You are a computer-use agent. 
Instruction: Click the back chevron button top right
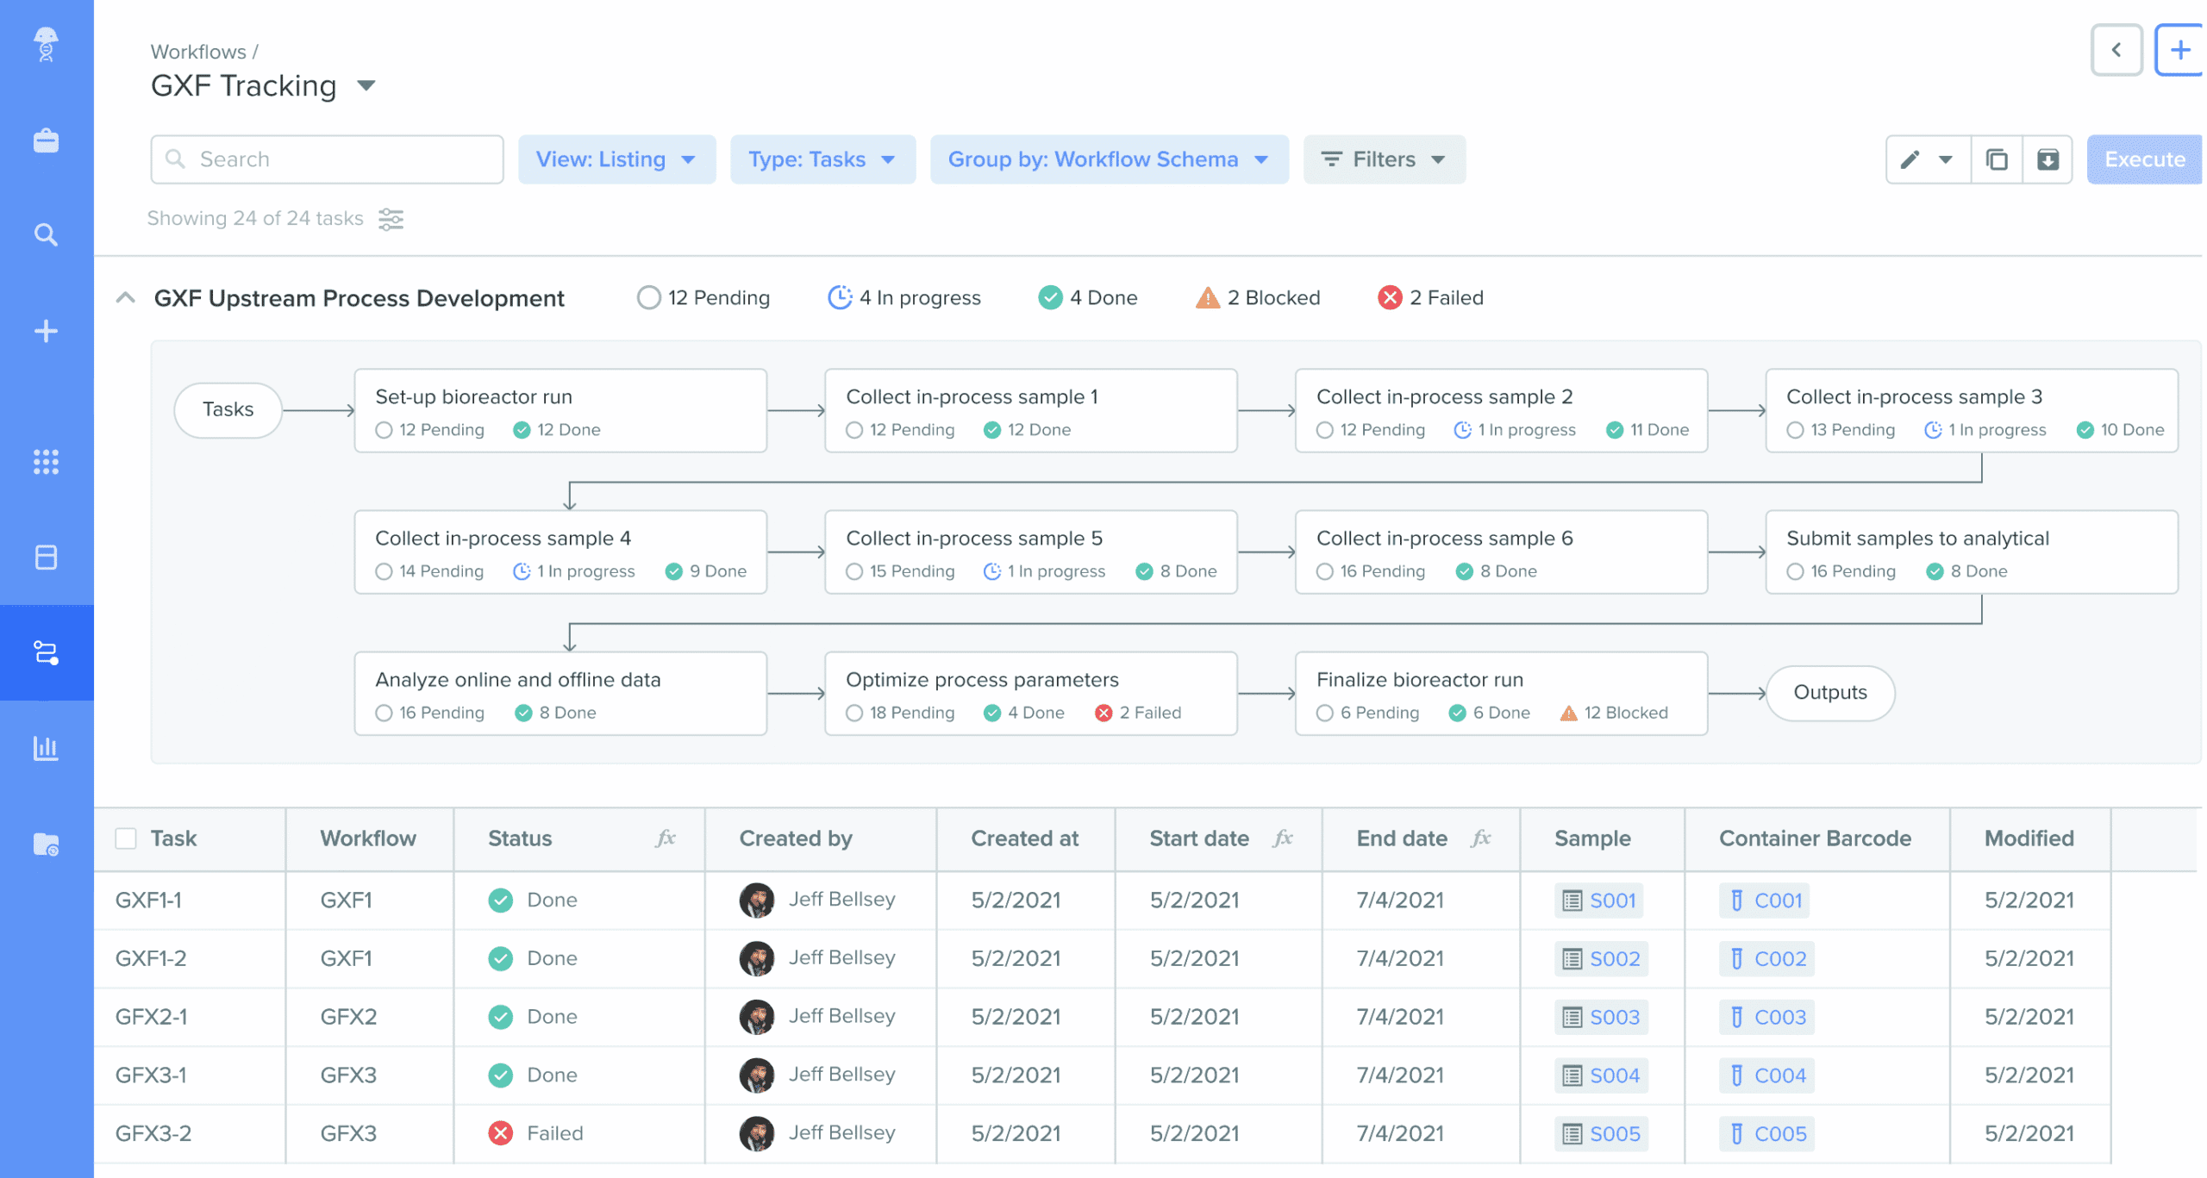(x=2116, y=50)
